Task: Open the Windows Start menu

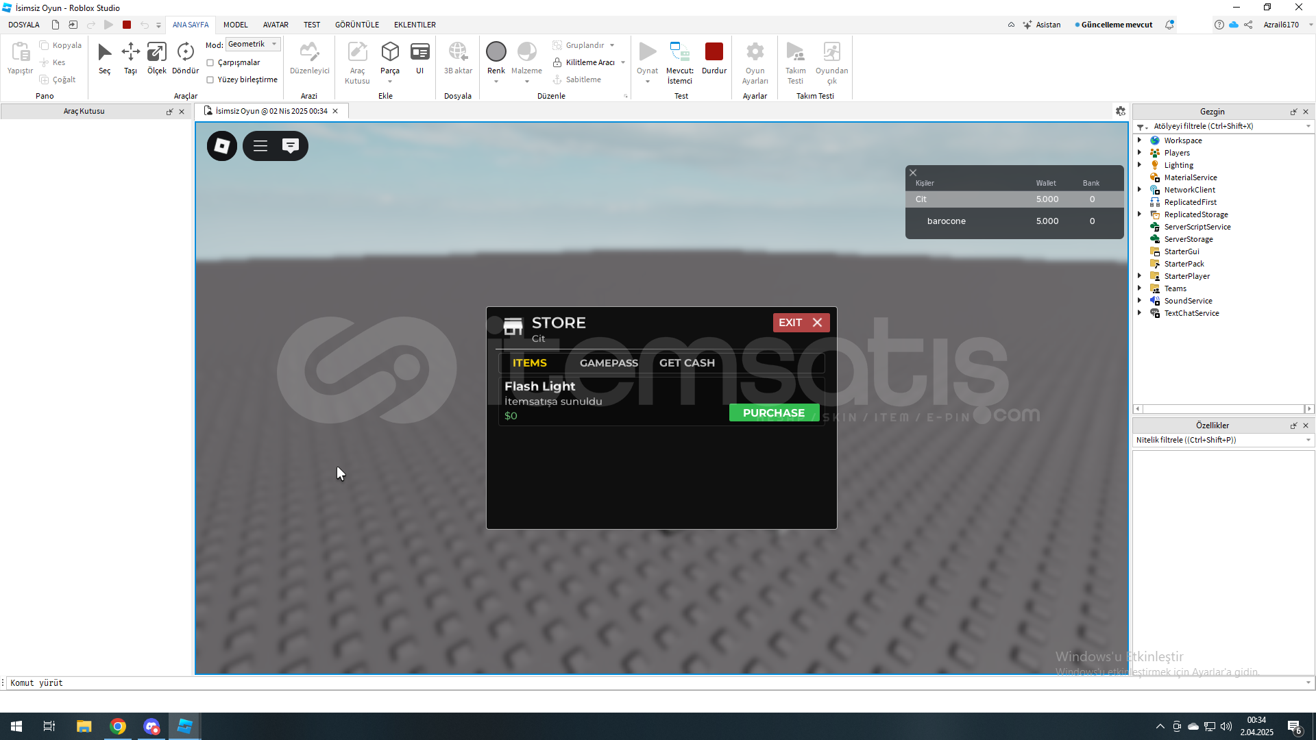Action: pos(16,726)
